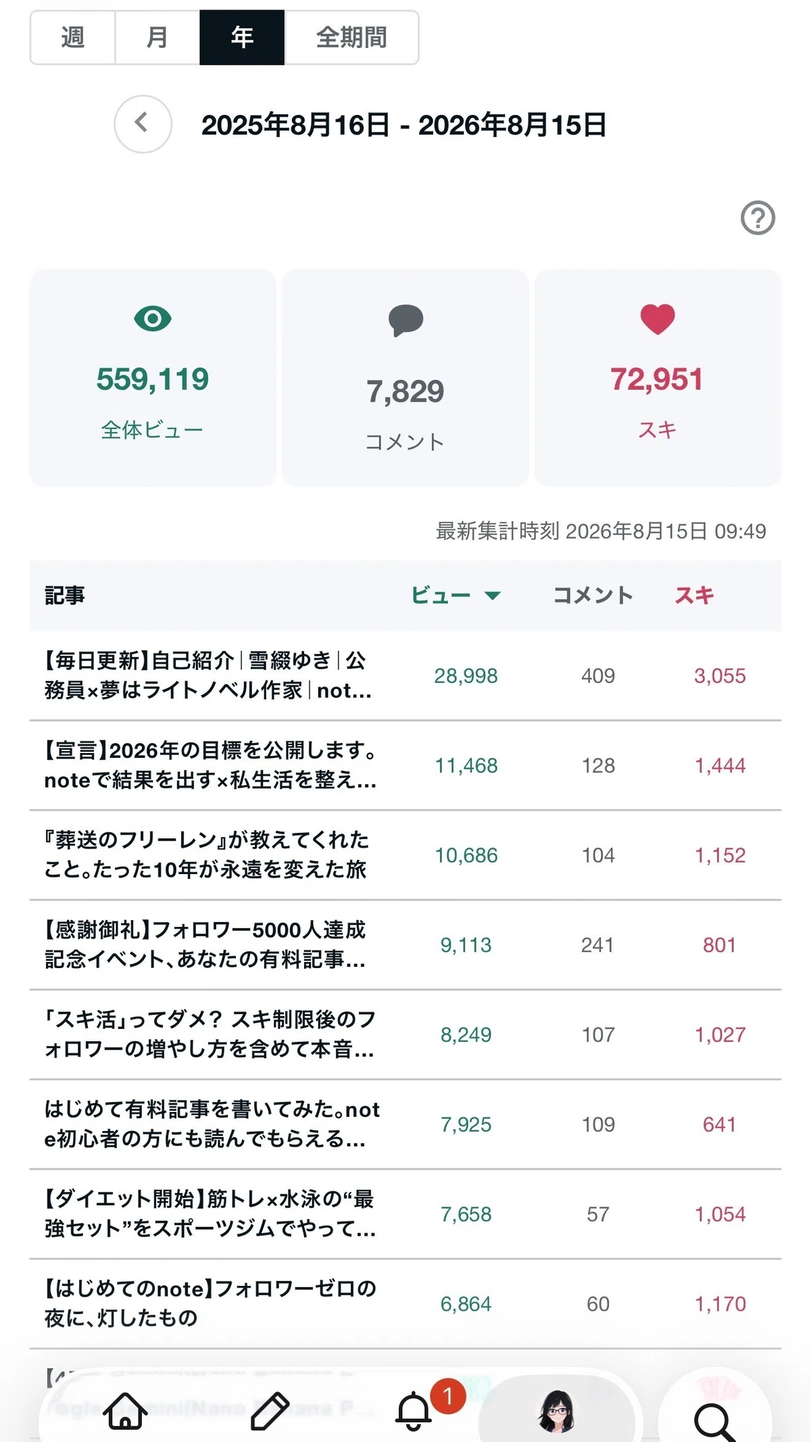The width and height of the screenshot is (811, 1442).
Task: Select the heart スキ summary card
Action: pos(658,378)
